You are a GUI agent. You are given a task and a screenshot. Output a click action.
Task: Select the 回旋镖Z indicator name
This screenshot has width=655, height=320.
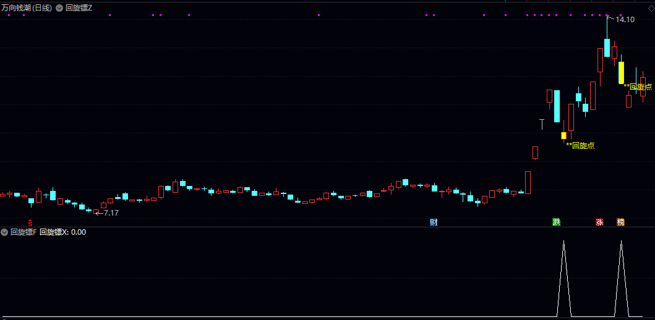pos(79,8)
